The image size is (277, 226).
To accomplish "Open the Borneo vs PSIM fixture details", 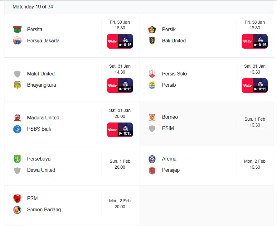I will point(206,123).
